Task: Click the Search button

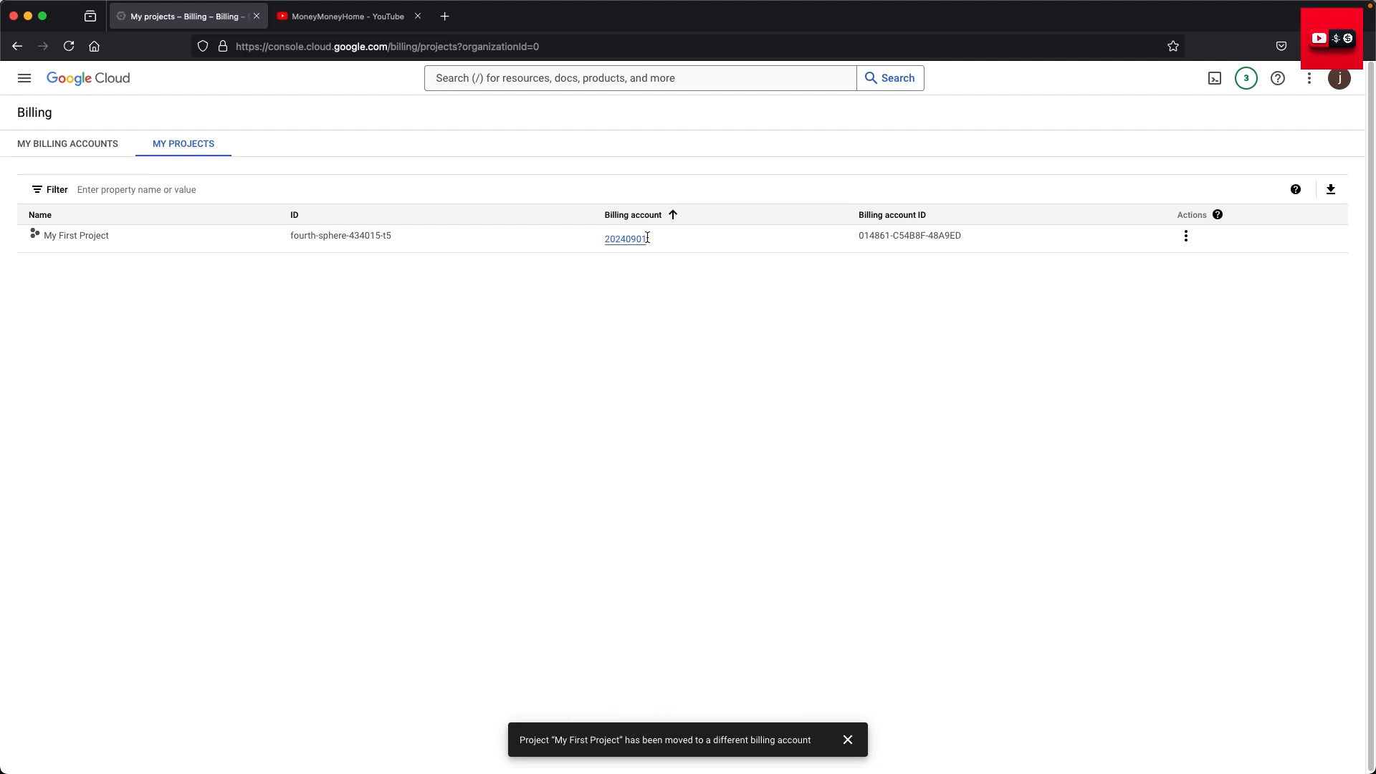Action: [x=890, y=78]
